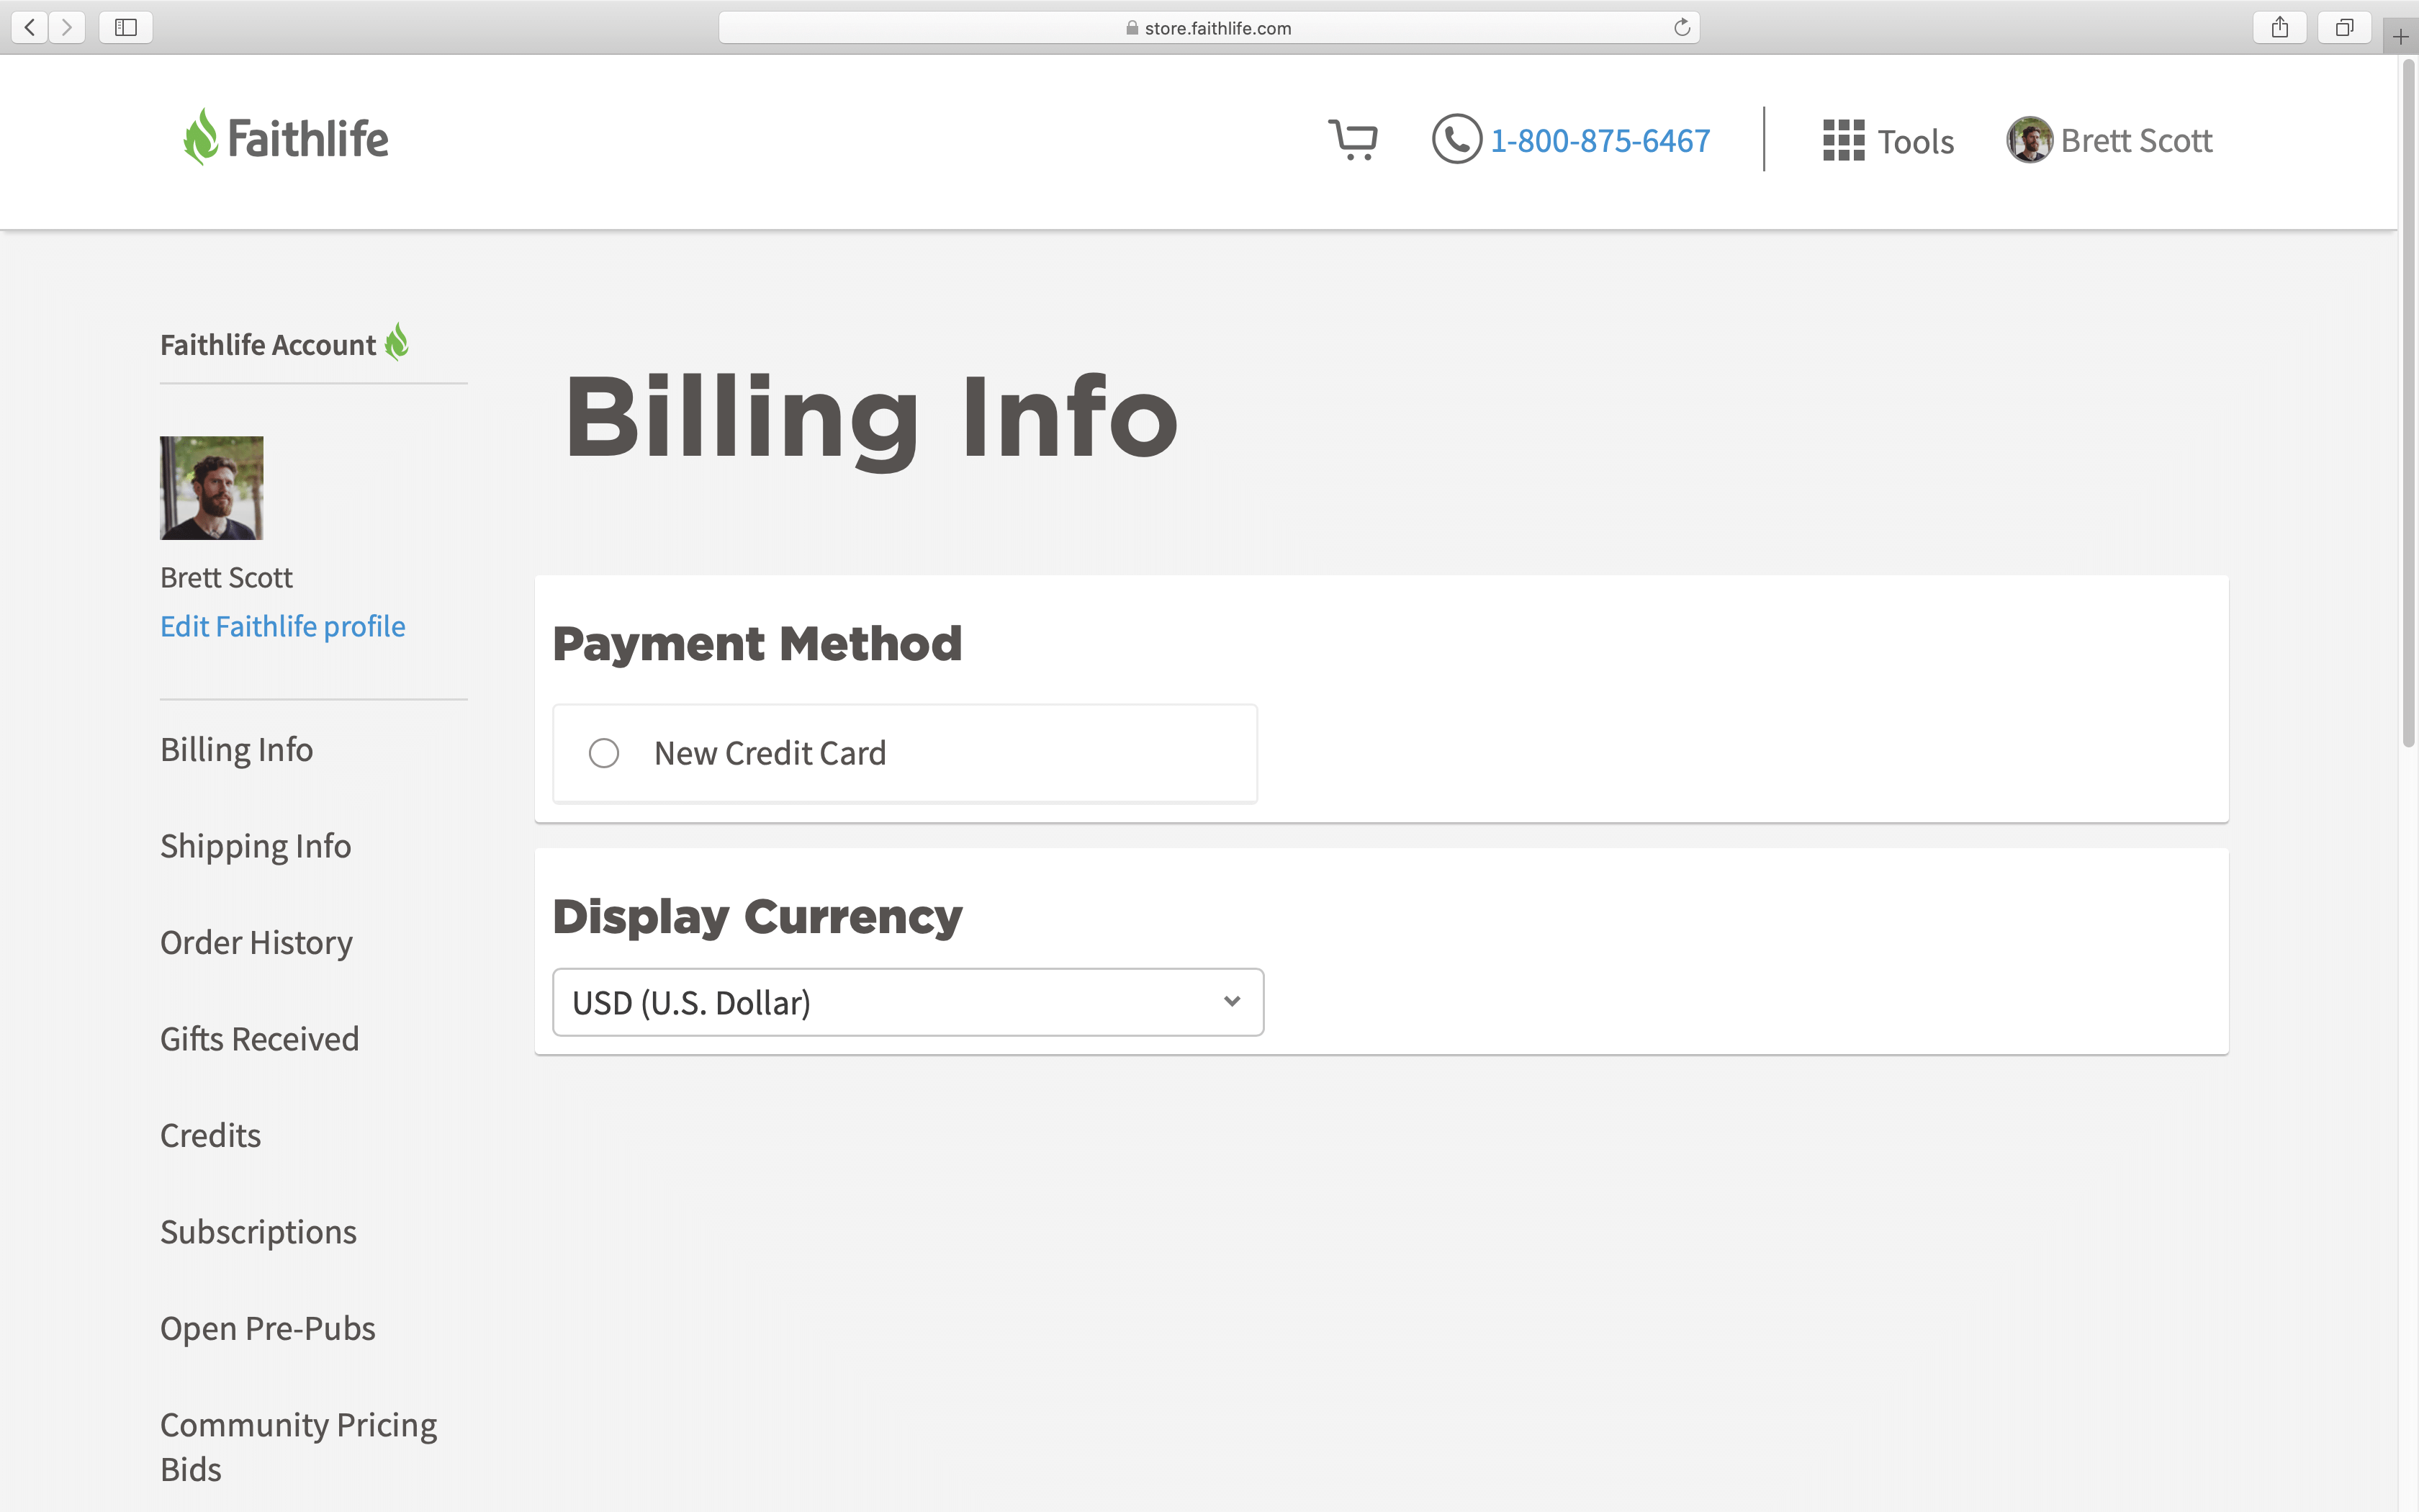Image resolution: width=2419 pixels, height=1512 pixels.
Task: Click the Edit Faithlife profile link
Action: pyautogui.click(x=283, y=626)
